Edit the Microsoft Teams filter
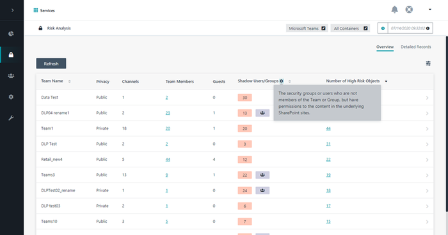 (x=323, y=28)
